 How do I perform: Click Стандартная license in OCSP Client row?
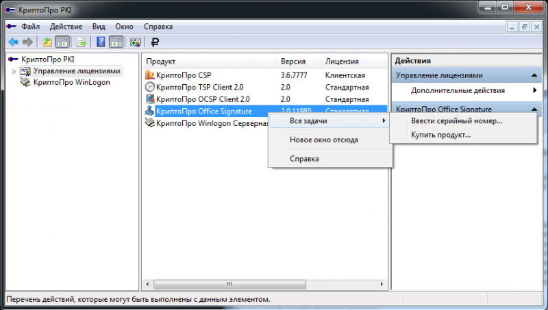coord(347,99)
